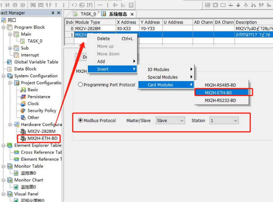
Task: Close the 系统组态 tab
Action: tap(132, 14)
